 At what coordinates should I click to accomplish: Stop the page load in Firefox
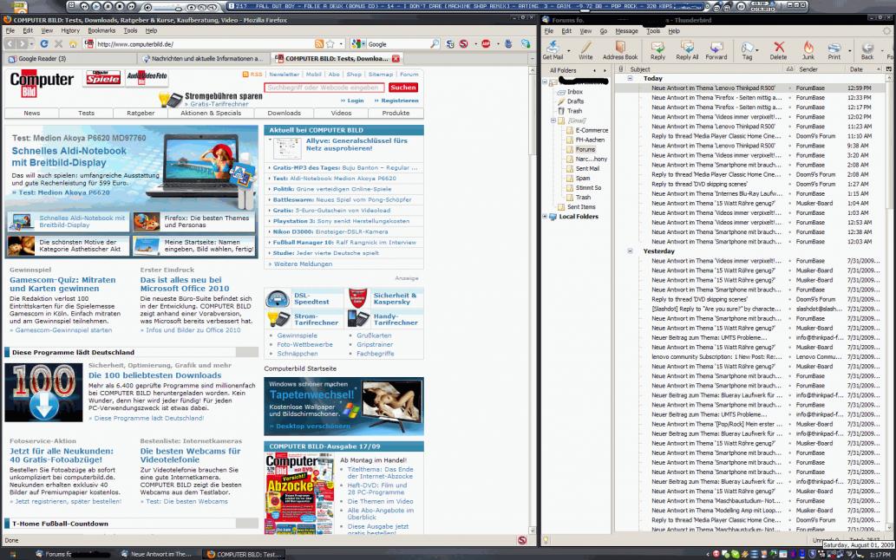[58, 44]
